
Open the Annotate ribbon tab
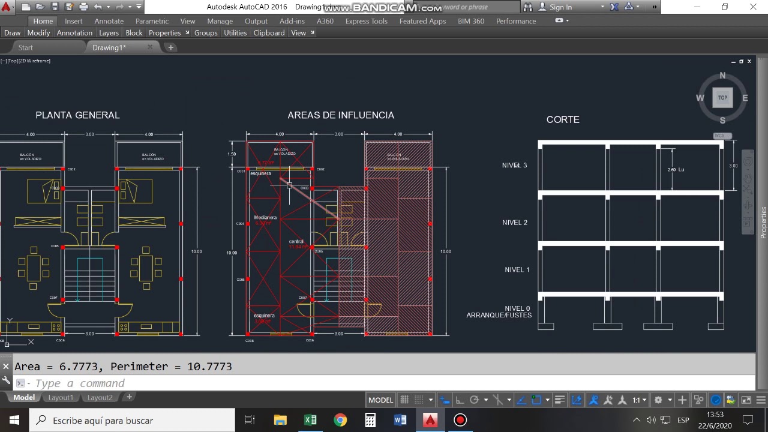point(109,21)
